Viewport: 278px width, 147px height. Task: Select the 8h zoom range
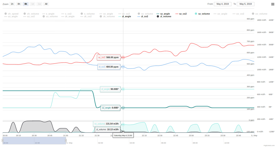click(19, 4)
